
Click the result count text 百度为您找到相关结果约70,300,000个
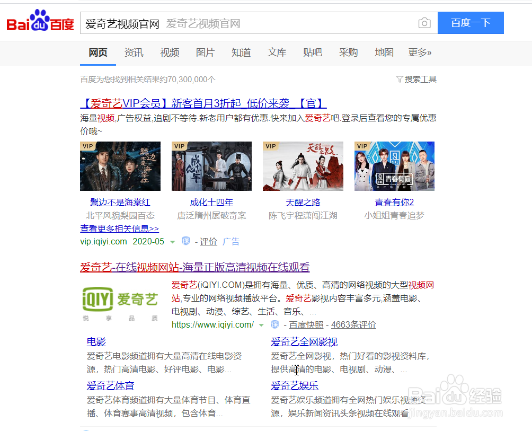[x=148, y=80]
